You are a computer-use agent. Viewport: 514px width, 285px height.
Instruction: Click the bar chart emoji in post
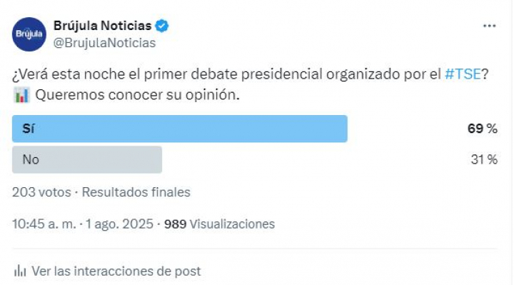point(21,95)
